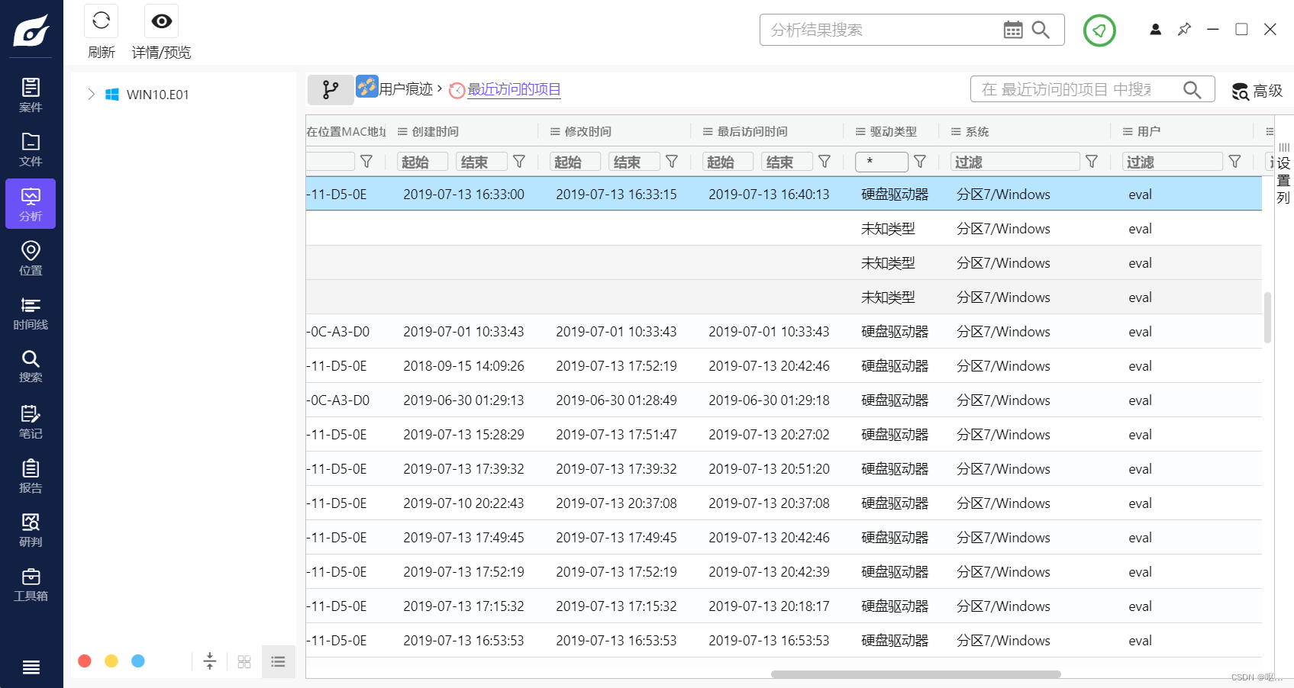
Task: Click Drive Type filter field with asterisk
Action: [882, 162]
